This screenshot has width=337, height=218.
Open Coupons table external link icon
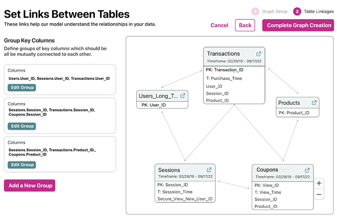click(x=308, y=170)
